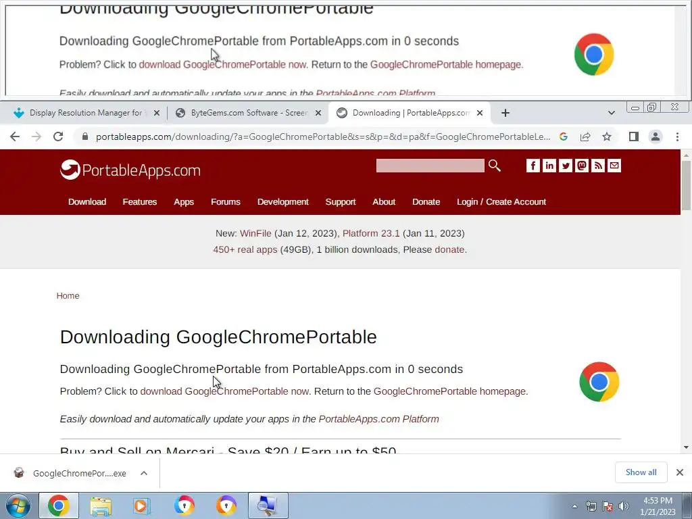Open the Features menu item
Viewport: 692px width, 519px height.
tap(139, 201)
